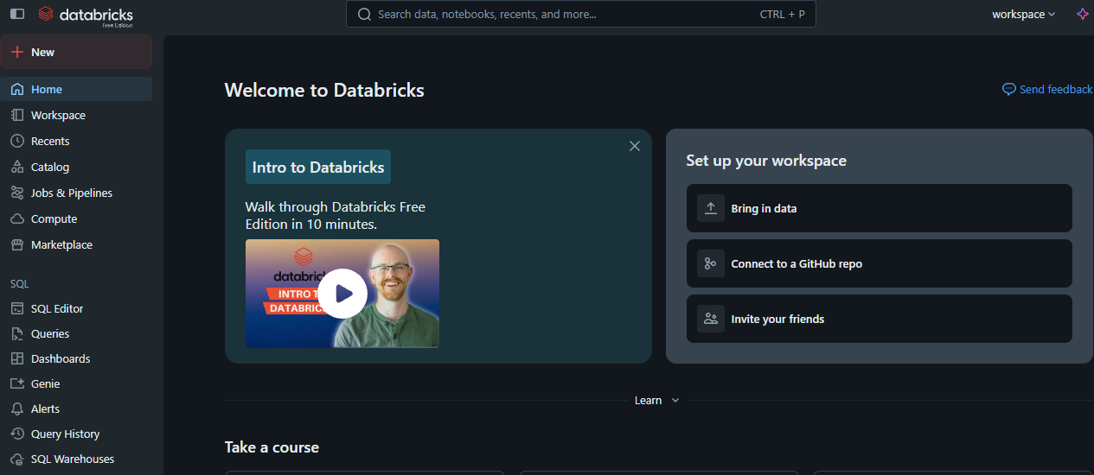The width and height of the screenshot is (1094, 475).
Task: Click the Catalog icon in sidebar
Action: click(17, 167)
